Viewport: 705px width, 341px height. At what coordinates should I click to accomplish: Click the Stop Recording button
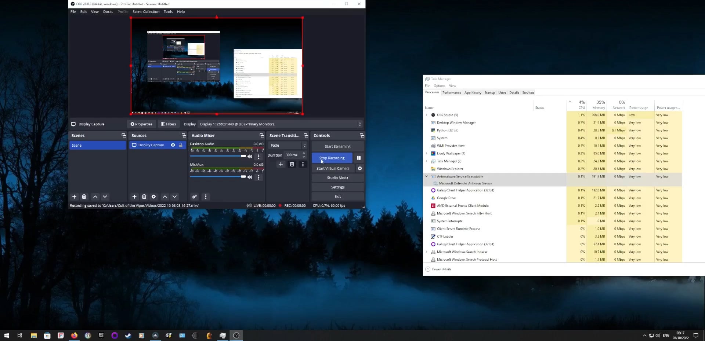pos(332,158)
